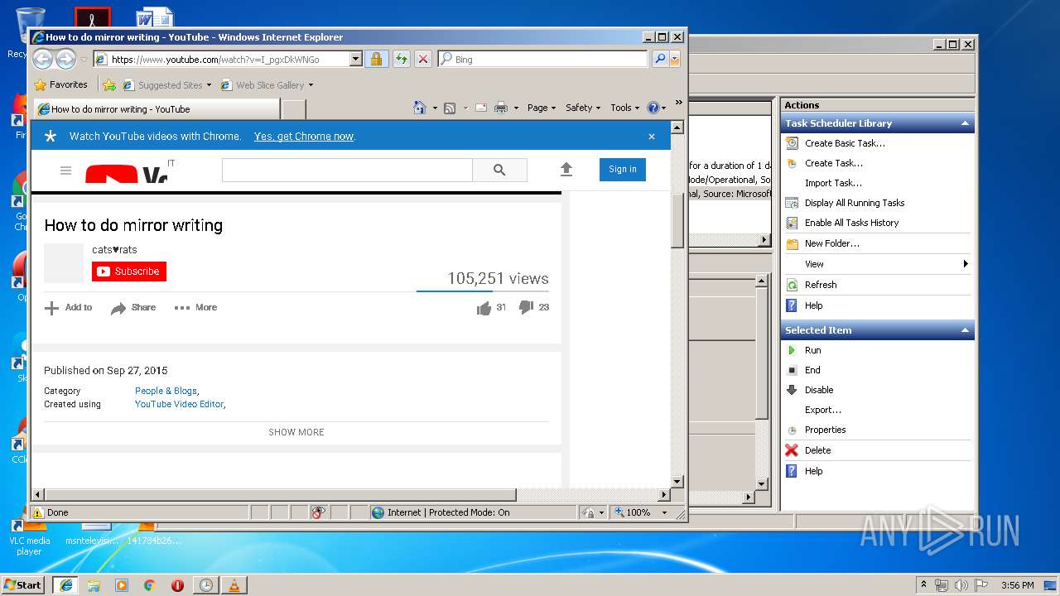Viewport: 1060px width, 596px height.
Task: Open address bar URL history dropdown
Action: click(x=356, y=59)
